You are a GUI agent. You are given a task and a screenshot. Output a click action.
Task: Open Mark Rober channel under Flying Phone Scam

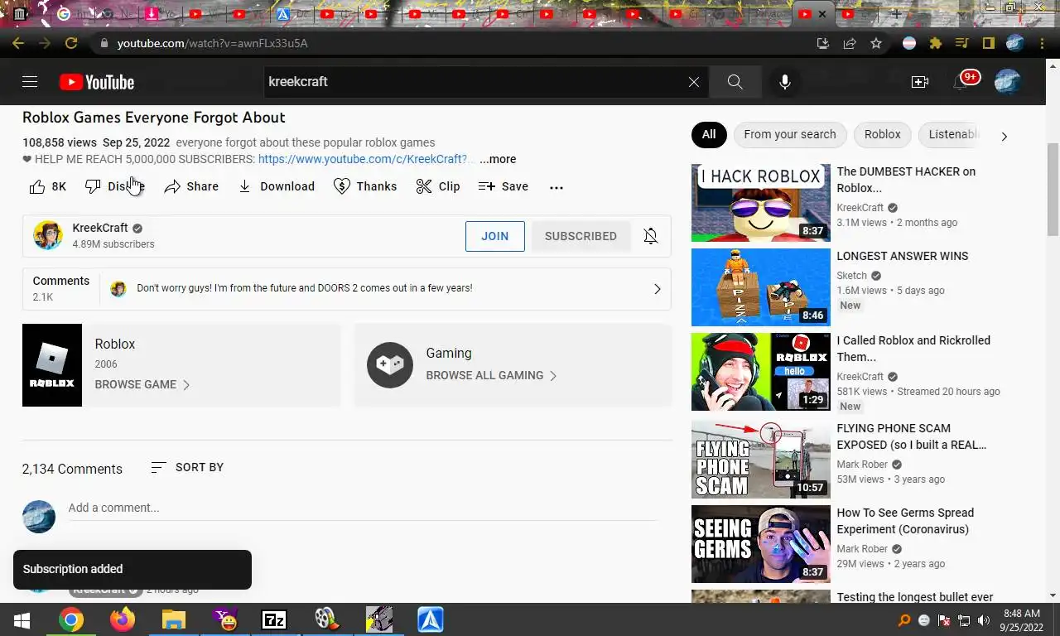coord(862,465)
